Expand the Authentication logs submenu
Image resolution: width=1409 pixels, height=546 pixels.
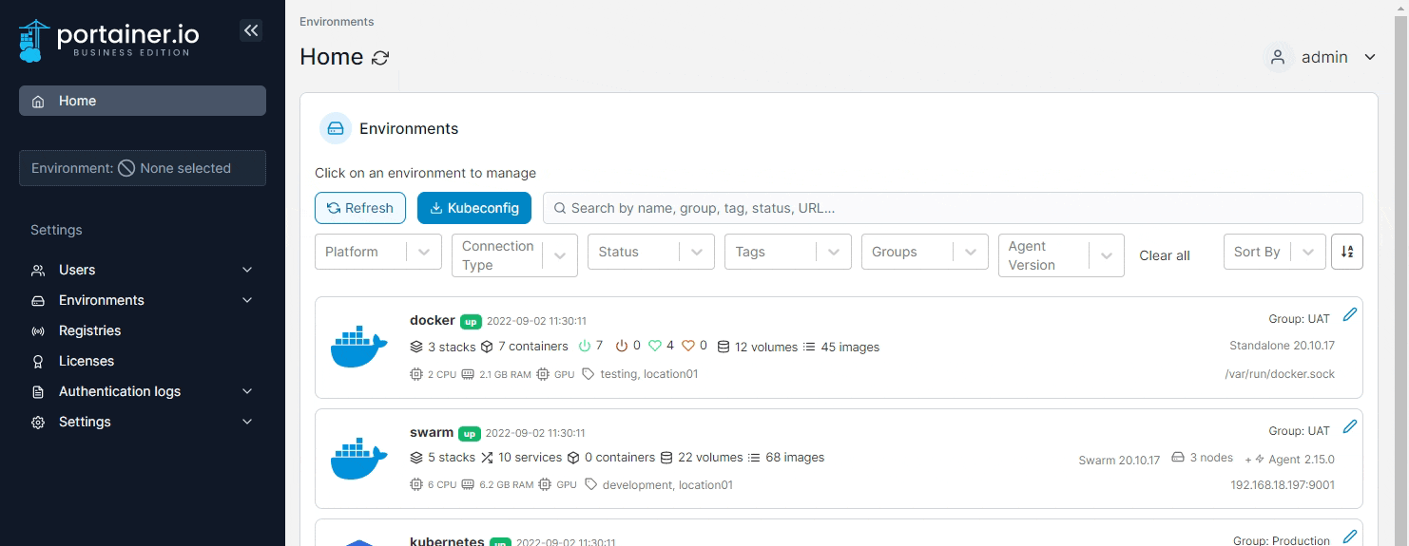143,391
